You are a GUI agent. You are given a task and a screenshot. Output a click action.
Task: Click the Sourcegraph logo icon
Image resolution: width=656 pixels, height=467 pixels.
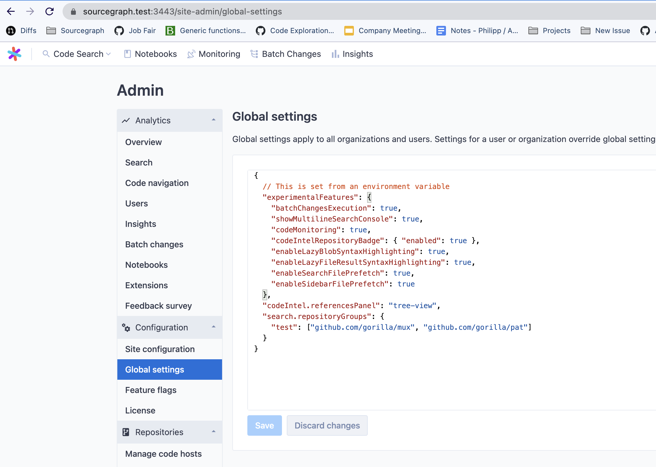coord(14,54)
